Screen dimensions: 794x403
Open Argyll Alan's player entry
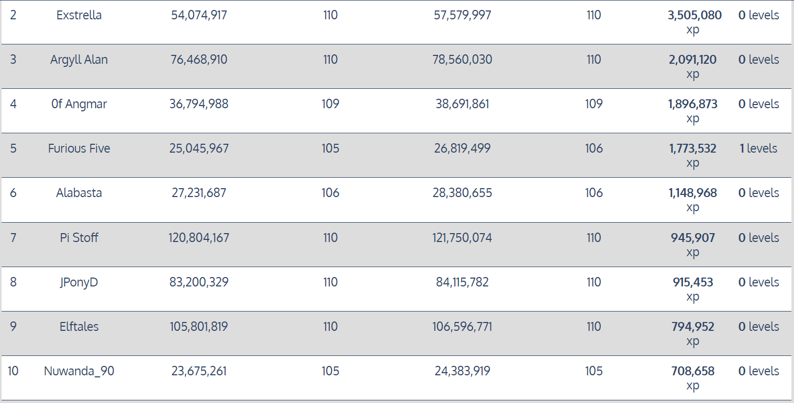tap(79, 60)
